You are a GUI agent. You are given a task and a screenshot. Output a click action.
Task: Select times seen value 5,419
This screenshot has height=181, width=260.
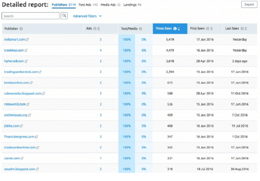point(170,39)
